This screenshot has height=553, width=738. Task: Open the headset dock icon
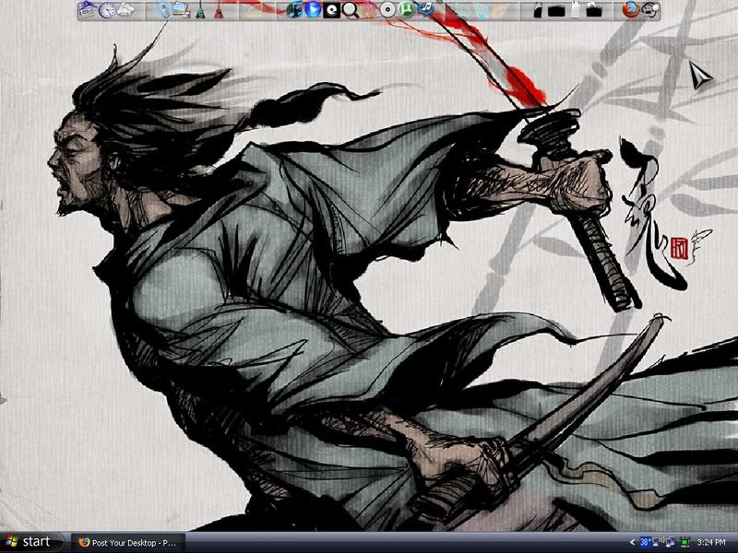pos(650,10)
